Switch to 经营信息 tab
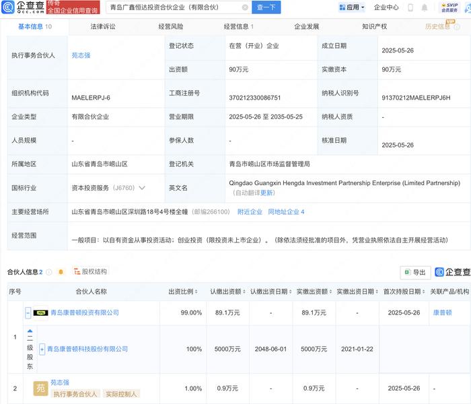The height and width of the screenshot is (404, 471). pyautogui.click(x=238, y=26)
